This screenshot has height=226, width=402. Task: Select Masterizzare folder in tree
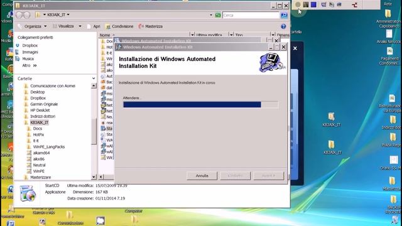tap(40, 177)
